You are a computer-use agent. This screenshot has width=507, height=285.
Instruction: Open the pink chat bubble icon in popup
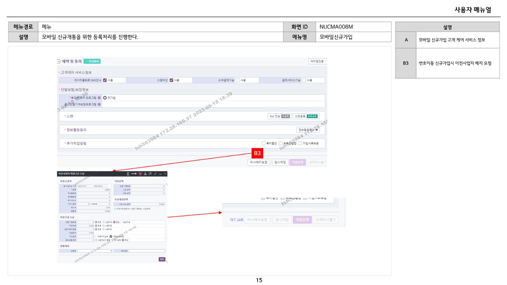pyautogui.click(x=140, y=174)
